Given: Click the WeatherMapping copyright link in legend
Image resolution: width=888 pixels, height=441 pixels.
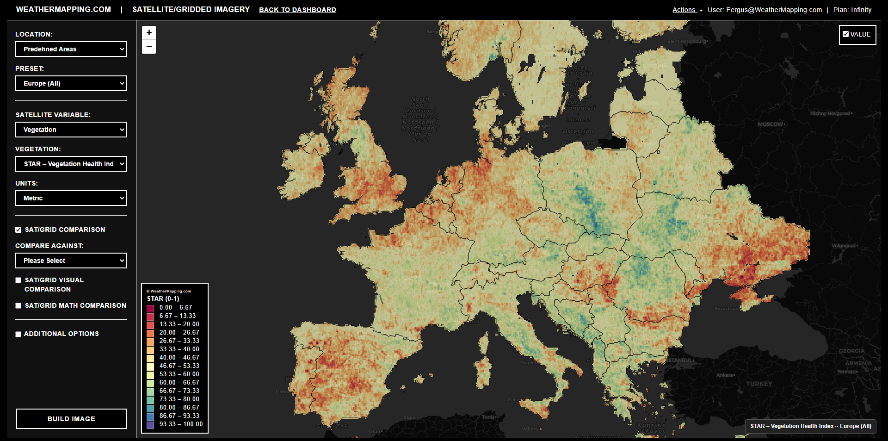Looking at the screenshot, I should click(x=168, y=291).
